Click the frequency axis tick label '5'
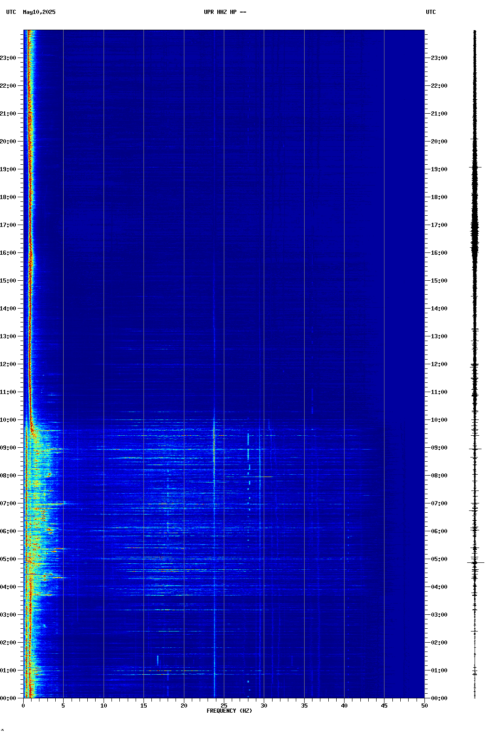Image resolution: width=495 pixels, height=735 pixels. tap(63, 706)
